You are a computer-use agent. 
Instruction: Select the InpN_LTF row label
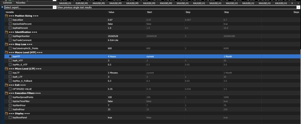18,77
